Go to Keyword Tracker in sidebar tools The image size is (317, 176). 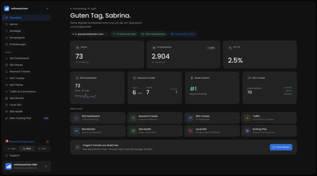tap(20, 72)
